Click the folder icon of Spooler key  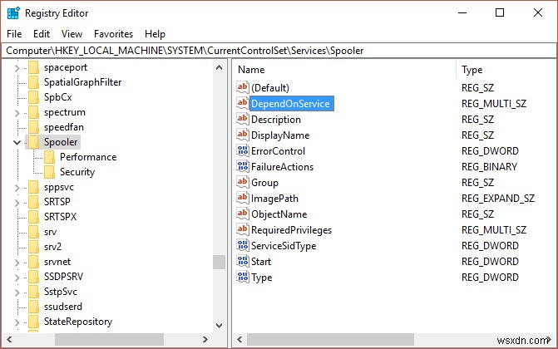(x=34, y=142)
